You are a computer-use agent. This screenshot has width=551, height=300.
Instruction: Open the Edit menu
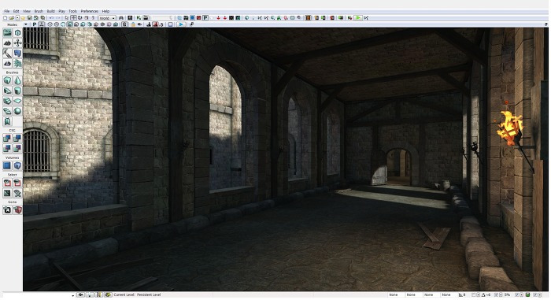point(17,11)
